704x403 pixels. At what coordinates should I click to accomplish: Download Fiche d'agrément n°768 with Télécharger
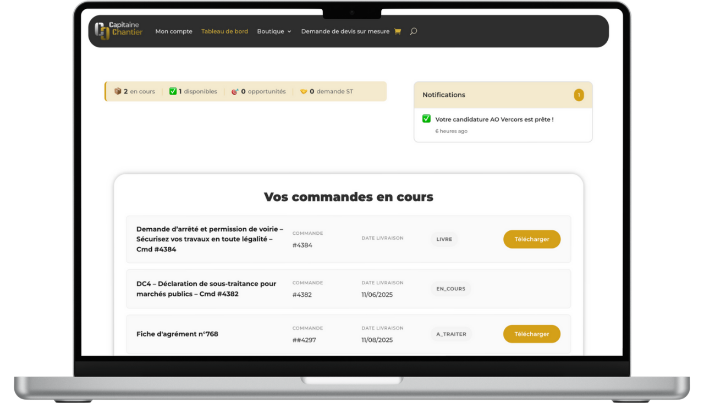coord(531,334)
